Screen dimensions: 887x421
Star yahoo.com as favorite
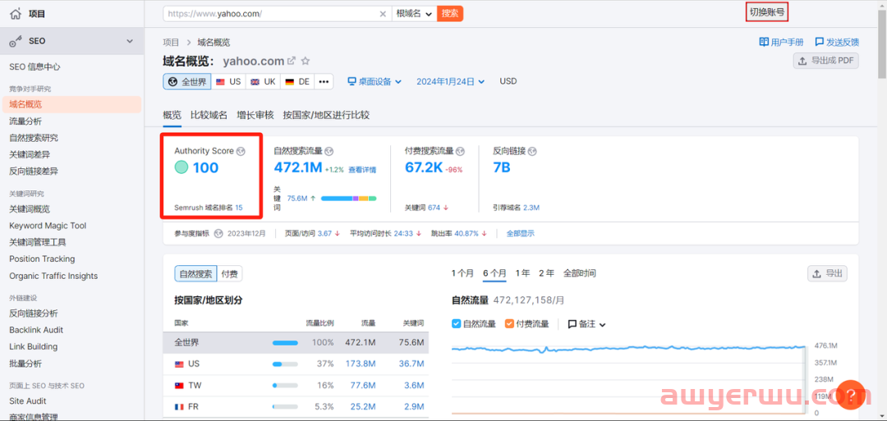tap(306, 61)
